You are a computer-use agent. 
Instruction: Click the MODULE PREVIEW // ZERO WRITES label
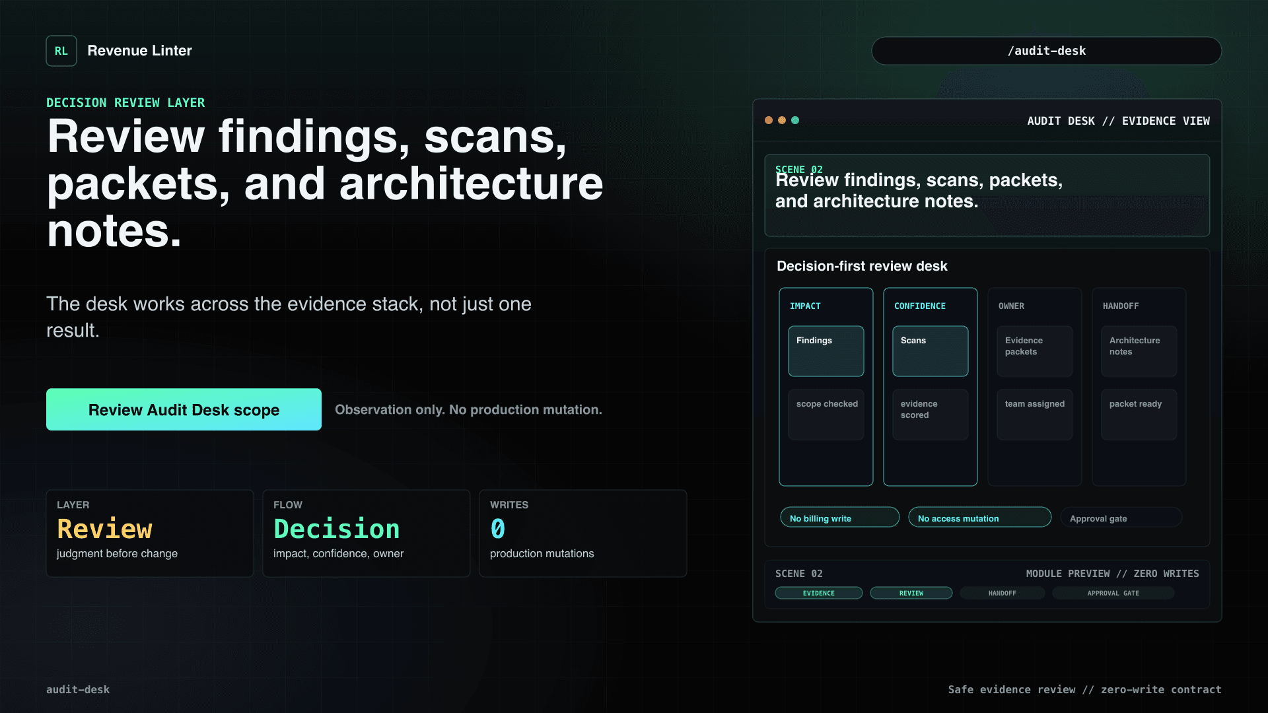click(1112, 574)
